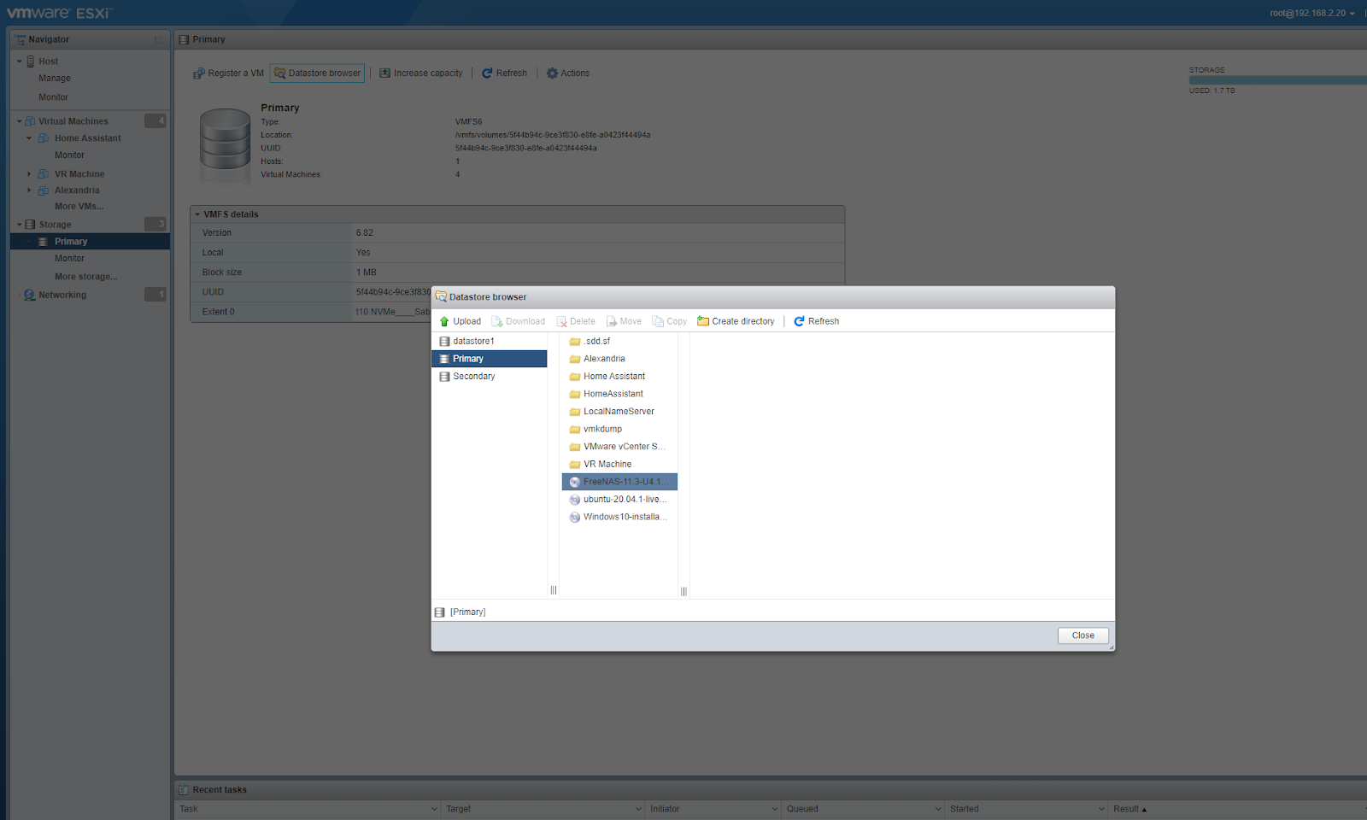Viewport: 1367px width, 820px height.
Task: Open the VMware vCenter S... folder
Action: [619, 447]
